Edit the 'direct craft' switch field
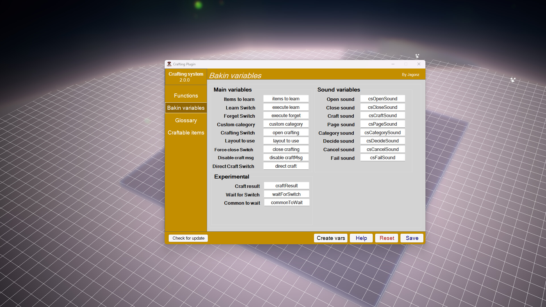The image size is (546, 307). coord(286,166)
